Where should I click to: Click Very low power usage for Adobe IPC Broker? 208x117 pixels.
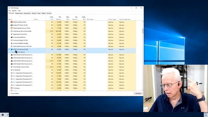click(113, 25)
